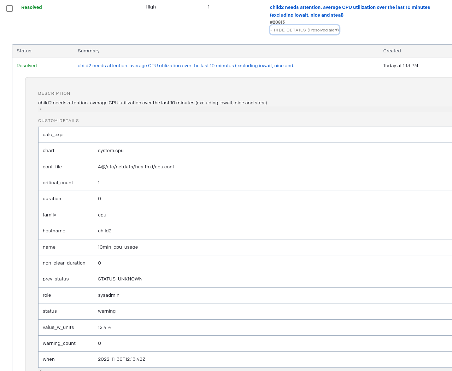Open the bold child2 alert title link
This screenshot has height=371, width=452.
(350, 11)
